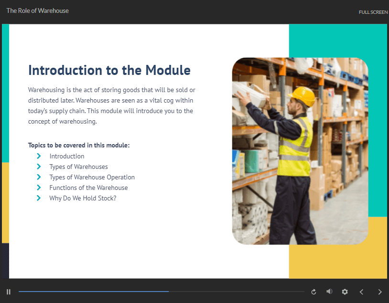Click the replay slide icon

pos(313,292)
